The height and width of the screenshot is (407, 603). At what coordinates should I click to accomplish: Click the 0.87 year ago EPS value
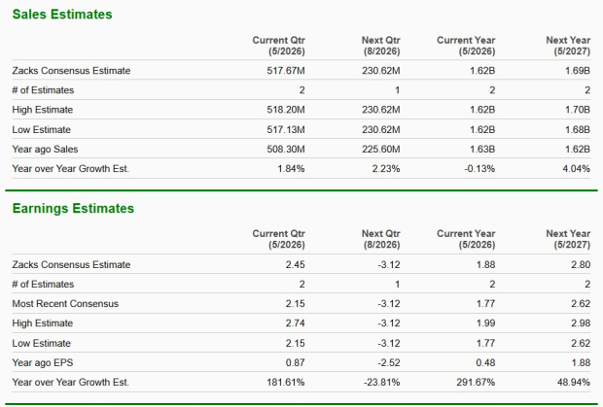coord(296,362)
